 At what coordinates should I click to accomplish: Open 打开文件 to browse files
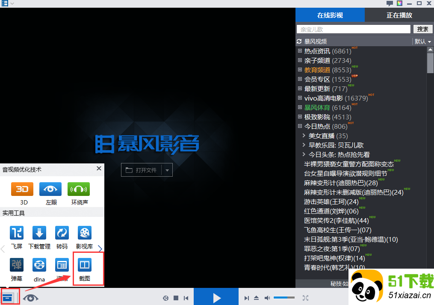pyautogui.click(x=143, y=170)
